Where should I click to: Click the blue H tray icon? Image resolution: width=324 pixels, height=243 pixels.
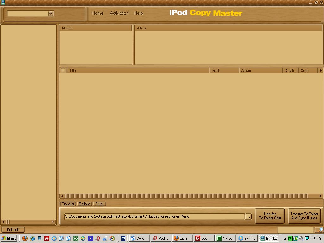coord(307,239)
